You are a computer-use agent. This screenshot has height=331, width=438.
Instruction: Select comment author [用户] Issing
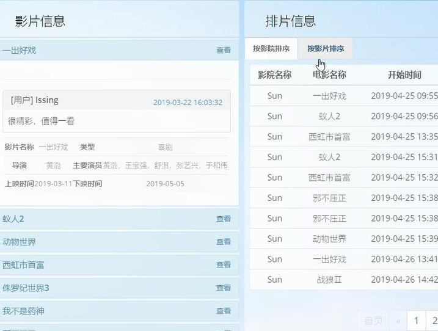click(x=35, y=100)
